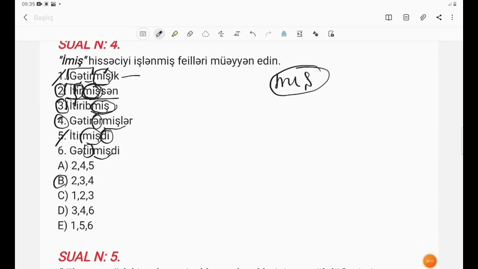Tap the time 09:35 in status bar
Viewport: 478px width, 269px height.
(x=28, y=4)
